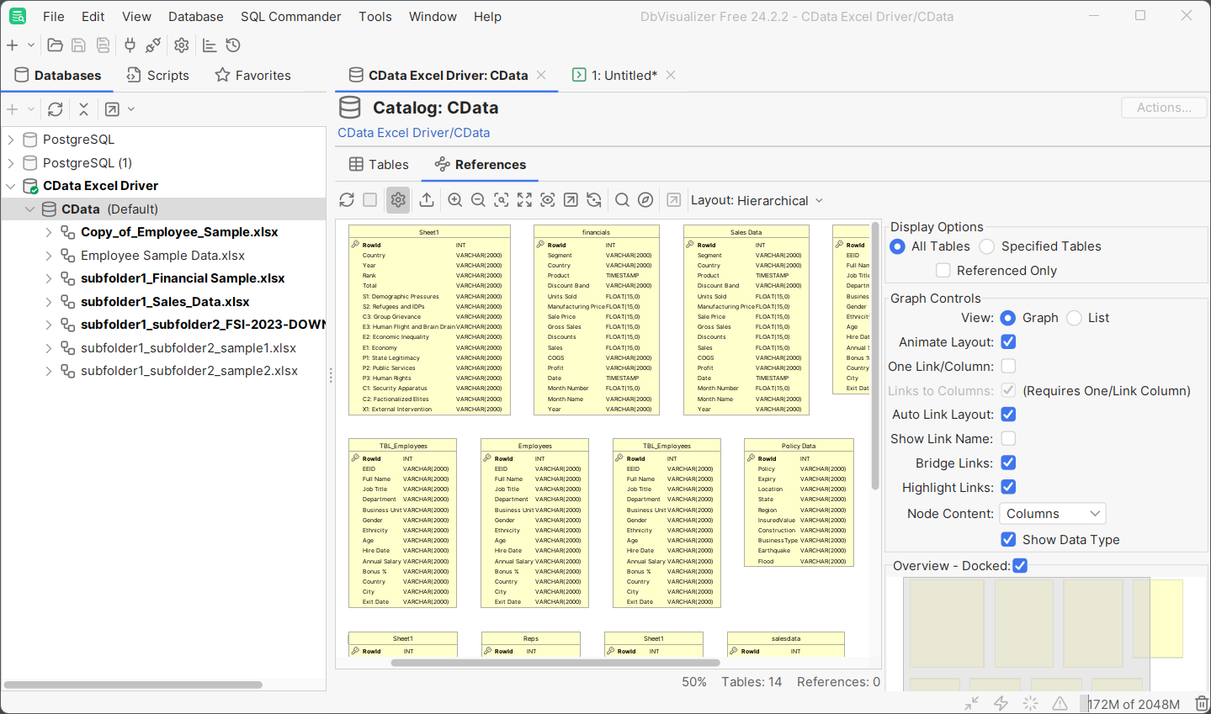The height and width of the screenshot is (714, 1211).
Task: Click the horizontal scrollbar under the graph
Action: click(555, 663)
